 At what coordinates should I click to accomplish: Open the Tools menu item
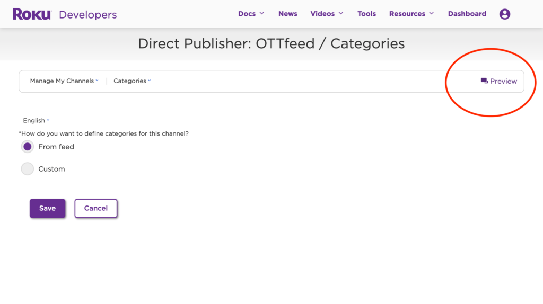366,14
